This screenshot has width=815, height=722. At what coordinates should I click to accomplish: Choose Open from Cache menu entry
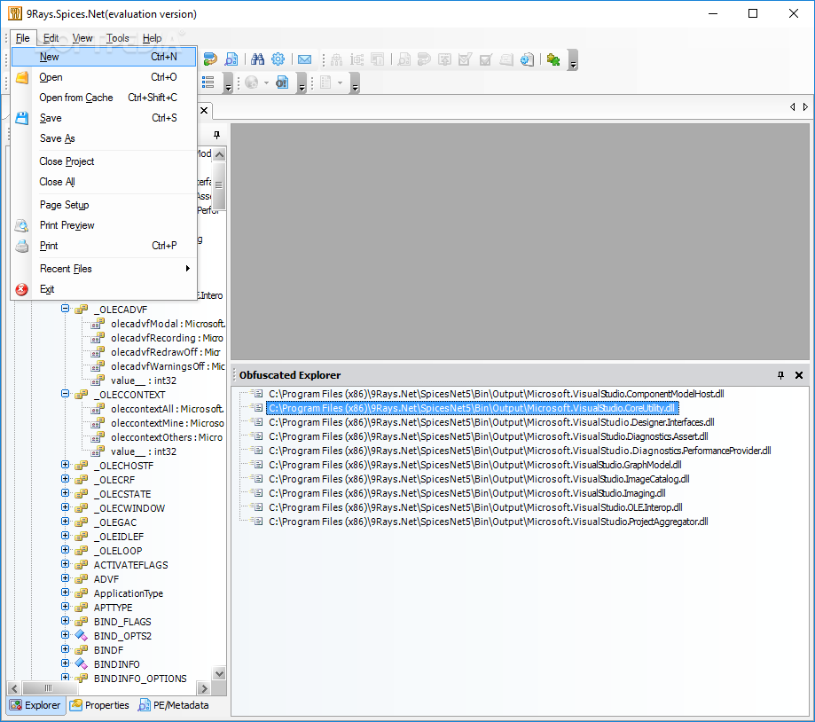point(104,98)
